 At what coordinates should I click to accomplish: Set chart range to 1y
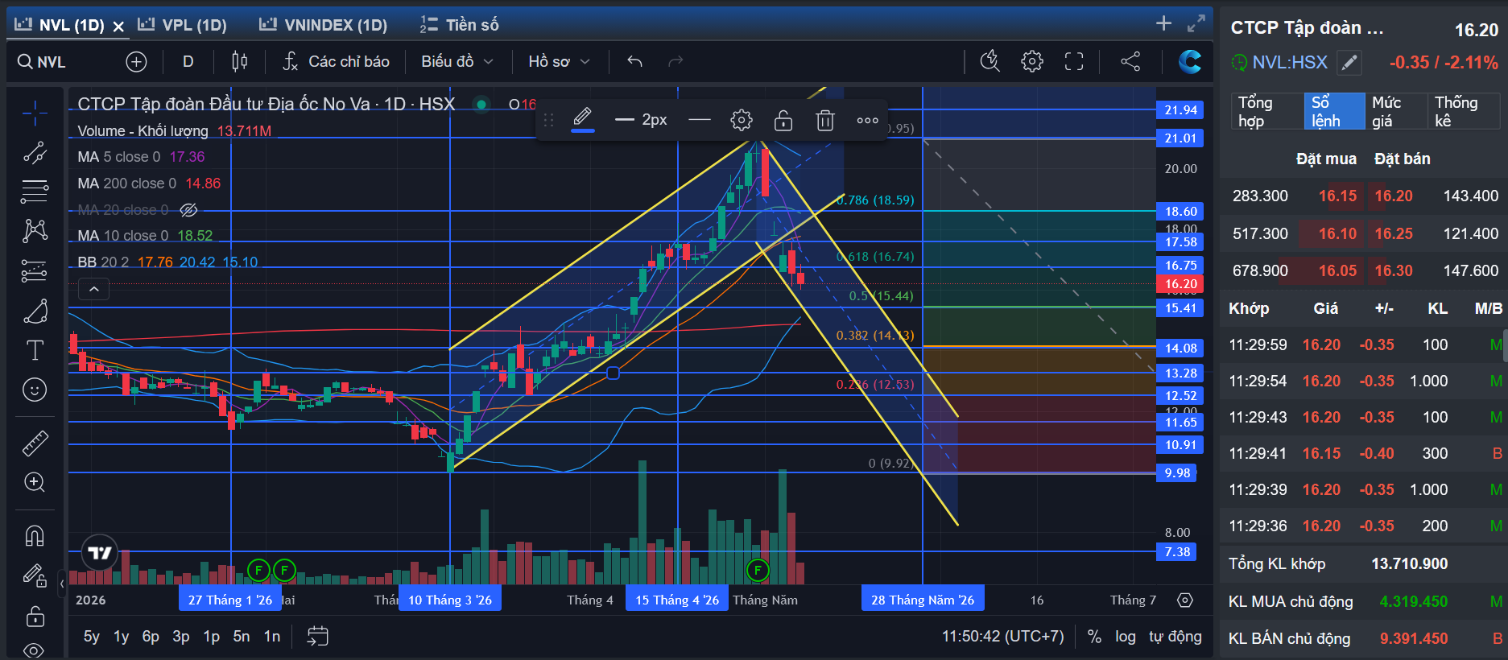tap(122, 637)
